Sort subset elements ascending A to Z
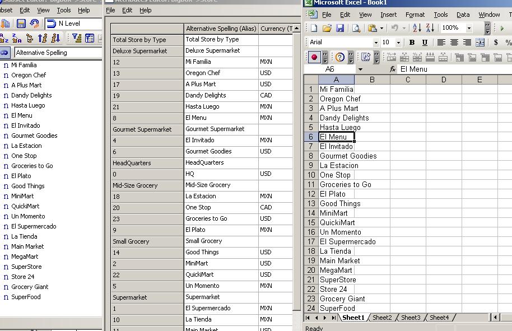 point(4,39)
